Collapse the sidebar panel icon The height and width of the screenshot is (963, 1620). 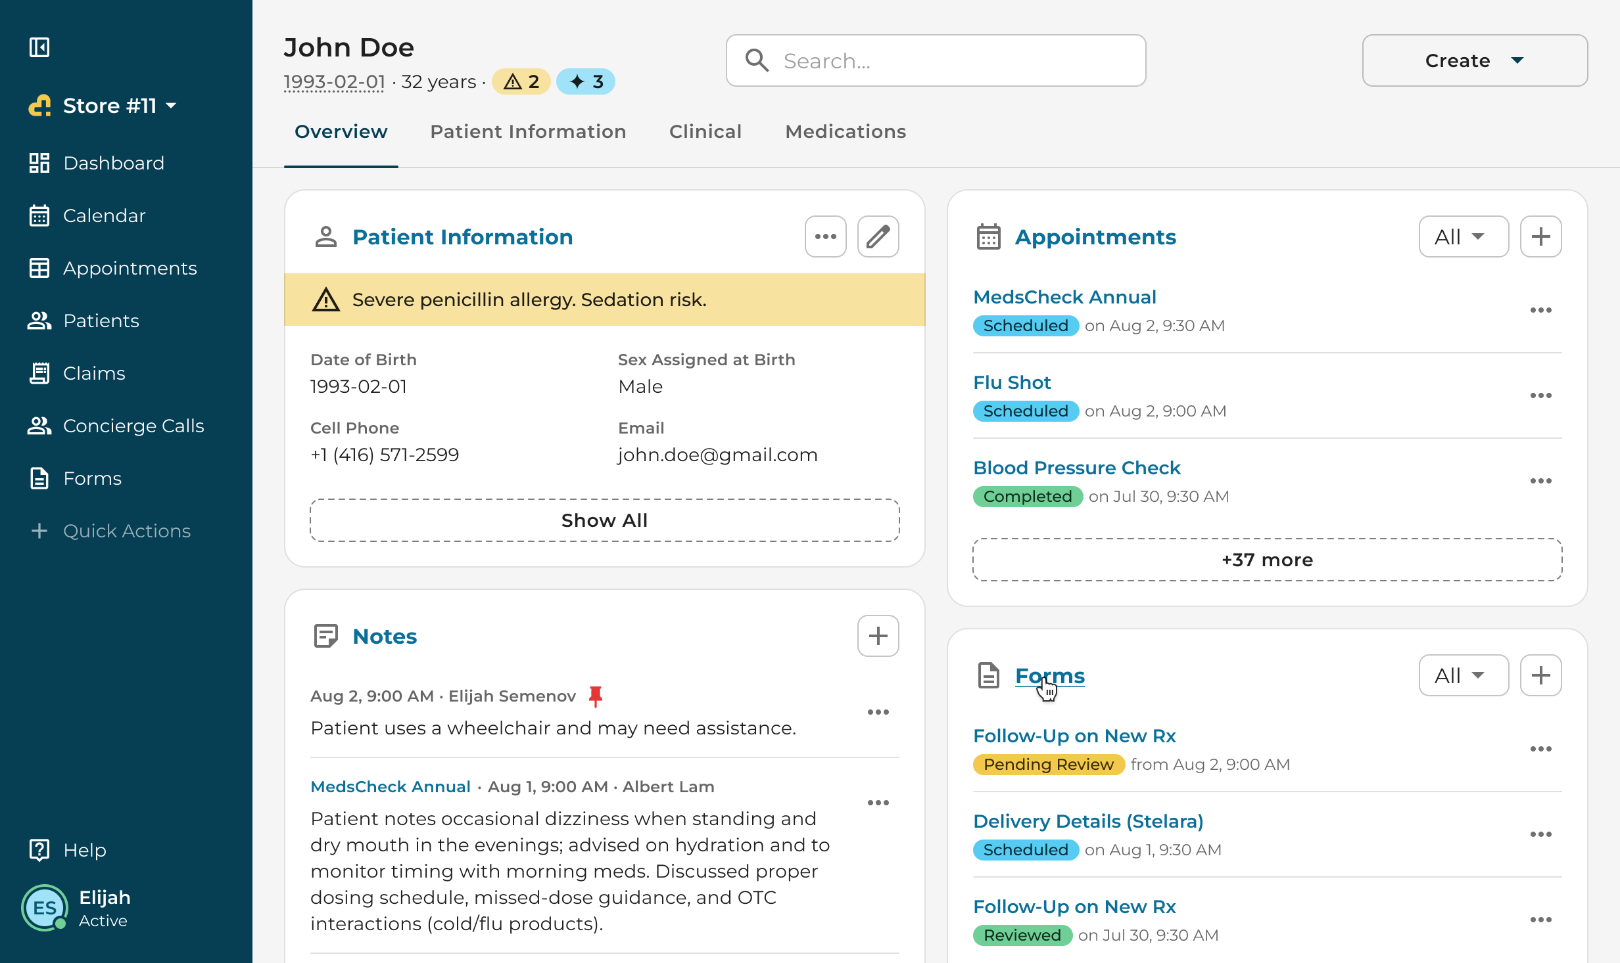39,47
